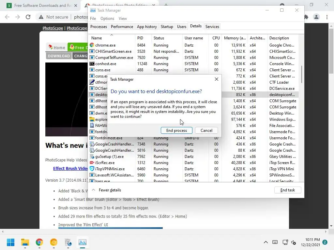This screenshot has width=334, height=250.
Task: Sort by the User name column header
Action: (196, 38)
